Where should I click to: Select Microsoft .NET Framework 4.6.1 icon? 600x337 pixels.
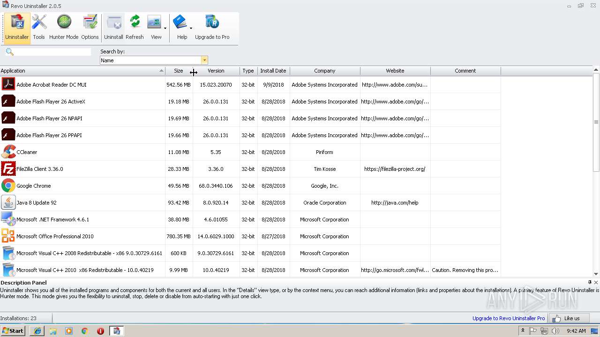pyautogui.click(x=8, y=220)
